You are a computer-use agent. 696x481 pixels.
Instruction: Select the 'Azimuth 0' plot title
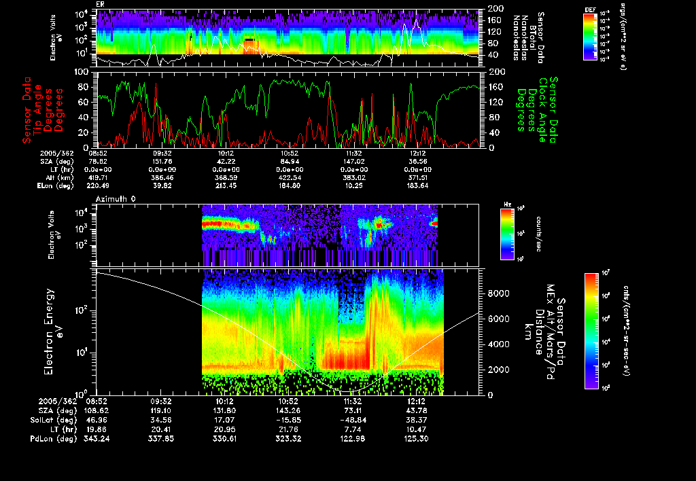click(x=116, y=199)
